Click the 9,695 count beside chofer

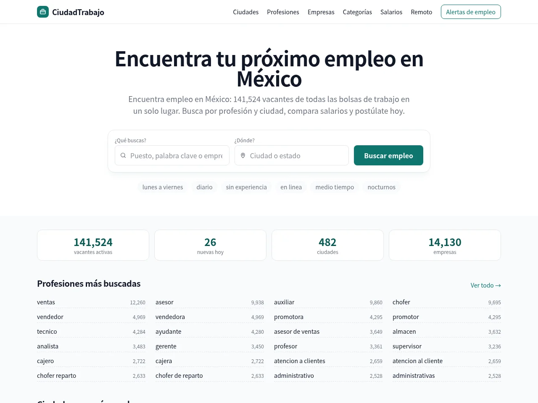(495, 302)
